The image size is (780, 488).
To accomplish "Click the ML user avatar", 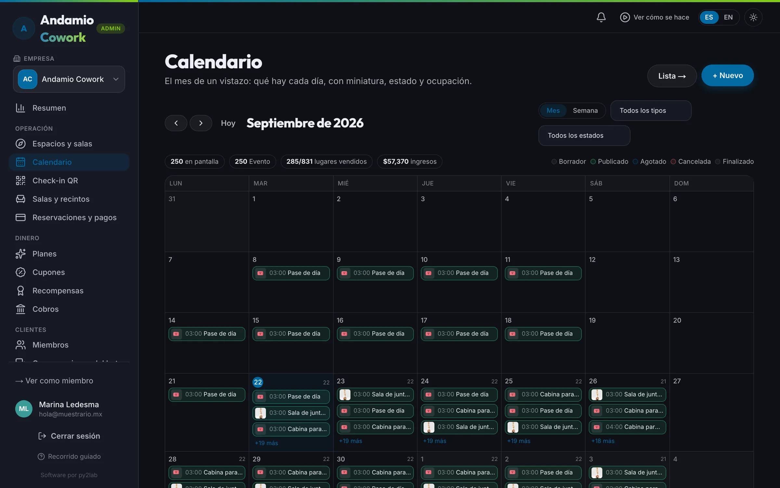I will [x=24, y=409].
